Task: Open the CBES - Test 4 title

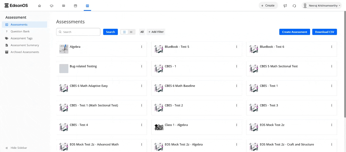Action: click(x=79, y=125)
